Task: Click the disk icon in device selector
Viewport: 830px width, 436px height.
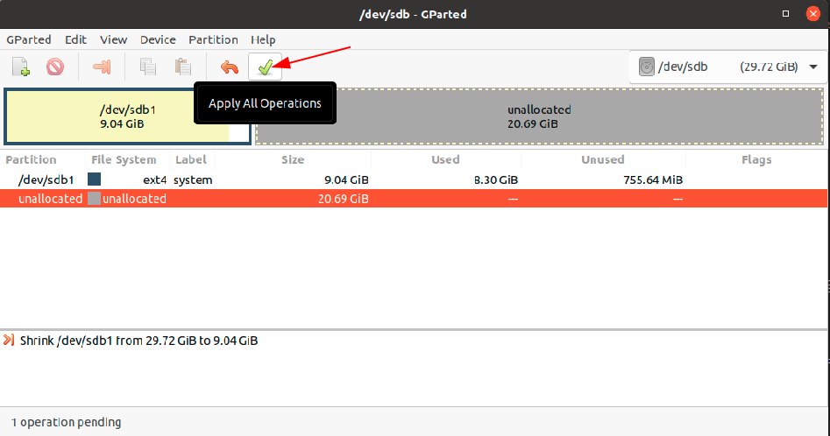Action: [x=647, y=67]
